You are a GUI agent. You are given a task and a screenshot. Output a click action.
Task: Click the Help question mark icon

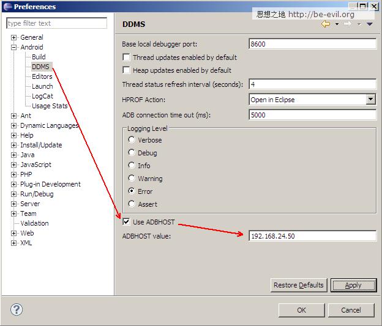click(x=17, y=309)
